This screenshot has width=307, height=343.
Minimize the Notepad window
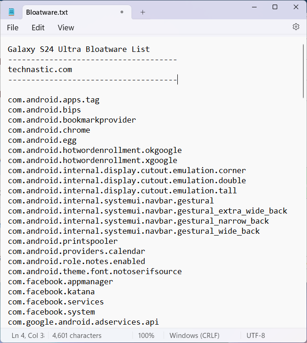[x=254, y=7]
